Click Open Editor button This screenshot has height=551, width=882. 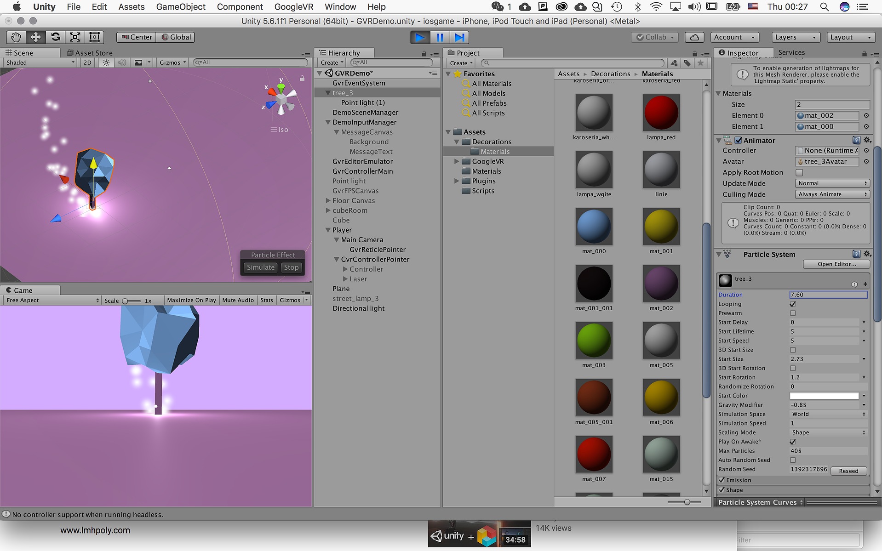(836, 264)
